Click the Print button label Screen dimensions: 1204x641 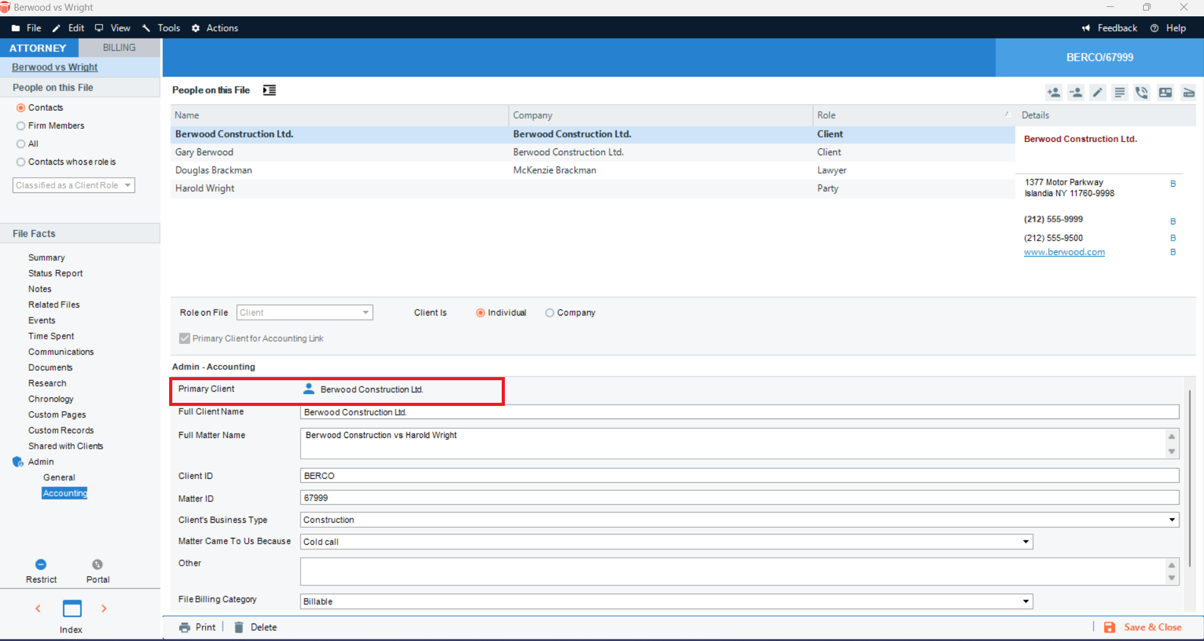(x=205, y=627)
